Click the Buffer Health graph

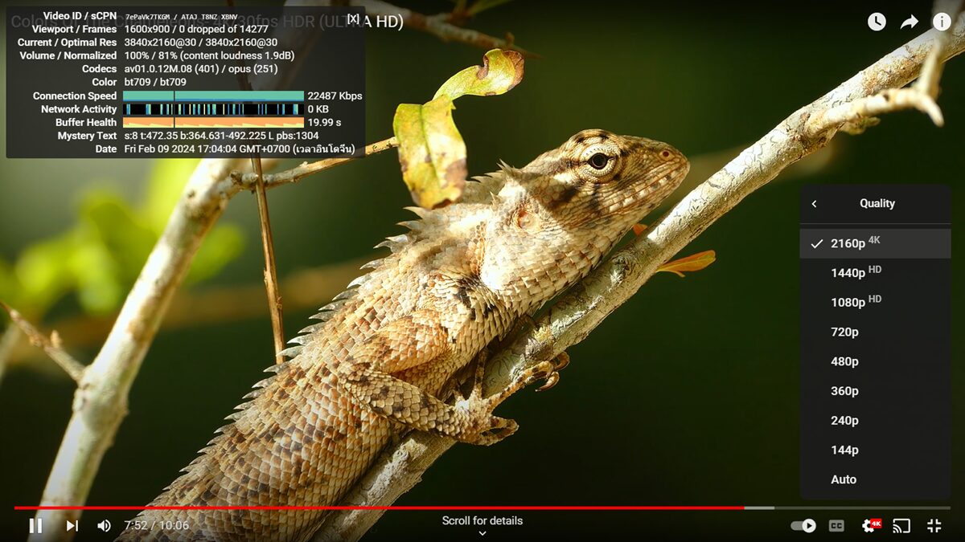tap(213, 122)
